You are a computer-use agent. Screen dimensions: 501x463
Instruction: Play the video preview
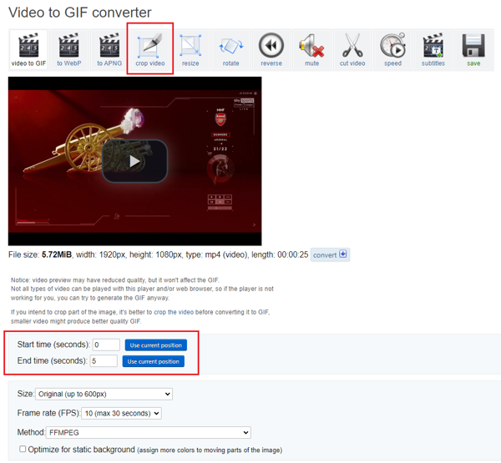pyautogui.click(x=134, y=161)
